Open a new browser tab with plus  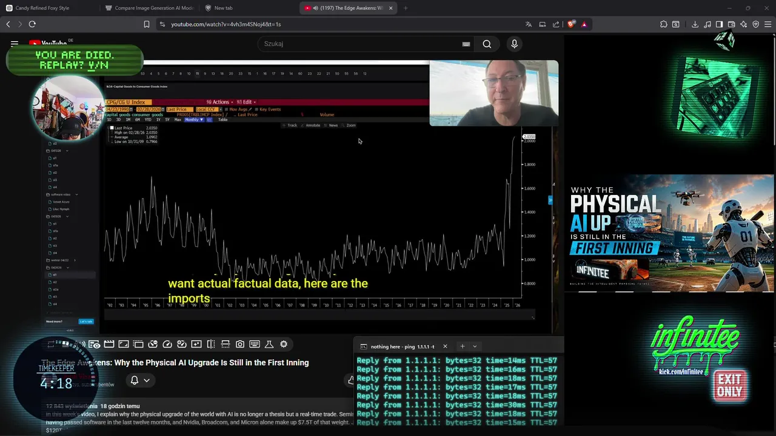pos(406,8)
